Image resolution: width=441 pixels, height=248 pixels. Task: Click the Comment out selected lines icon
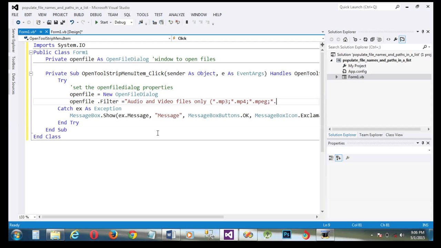tap(171, 22)
